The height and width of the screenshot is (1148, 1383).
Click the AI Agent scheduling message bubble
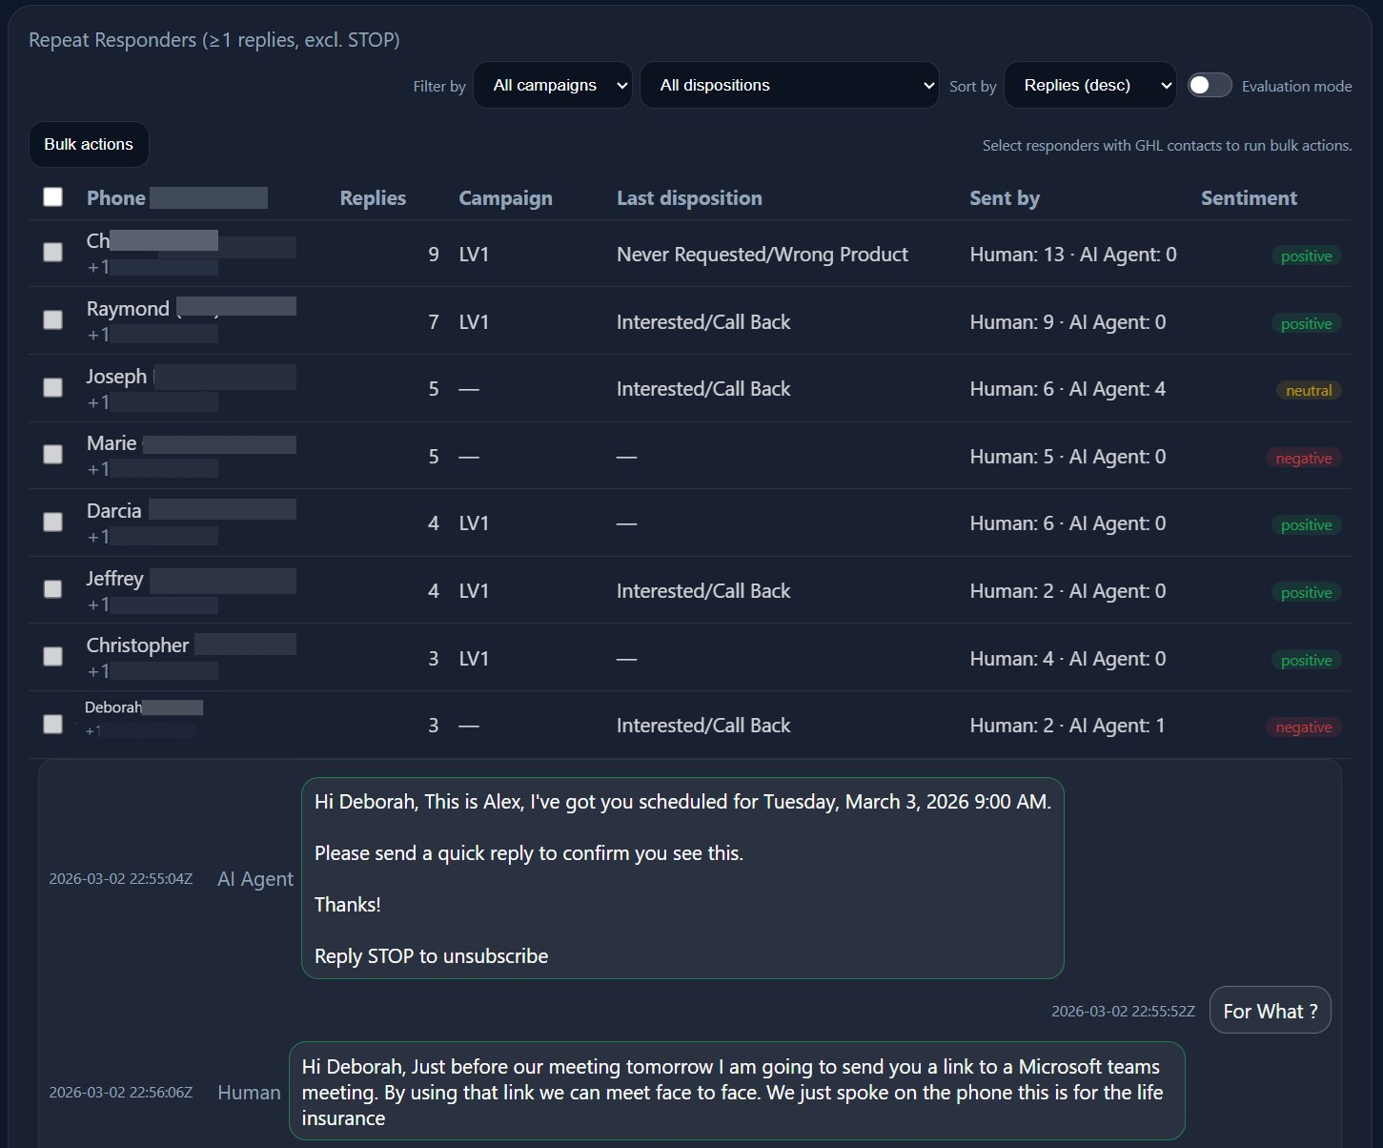coord(682,878)
